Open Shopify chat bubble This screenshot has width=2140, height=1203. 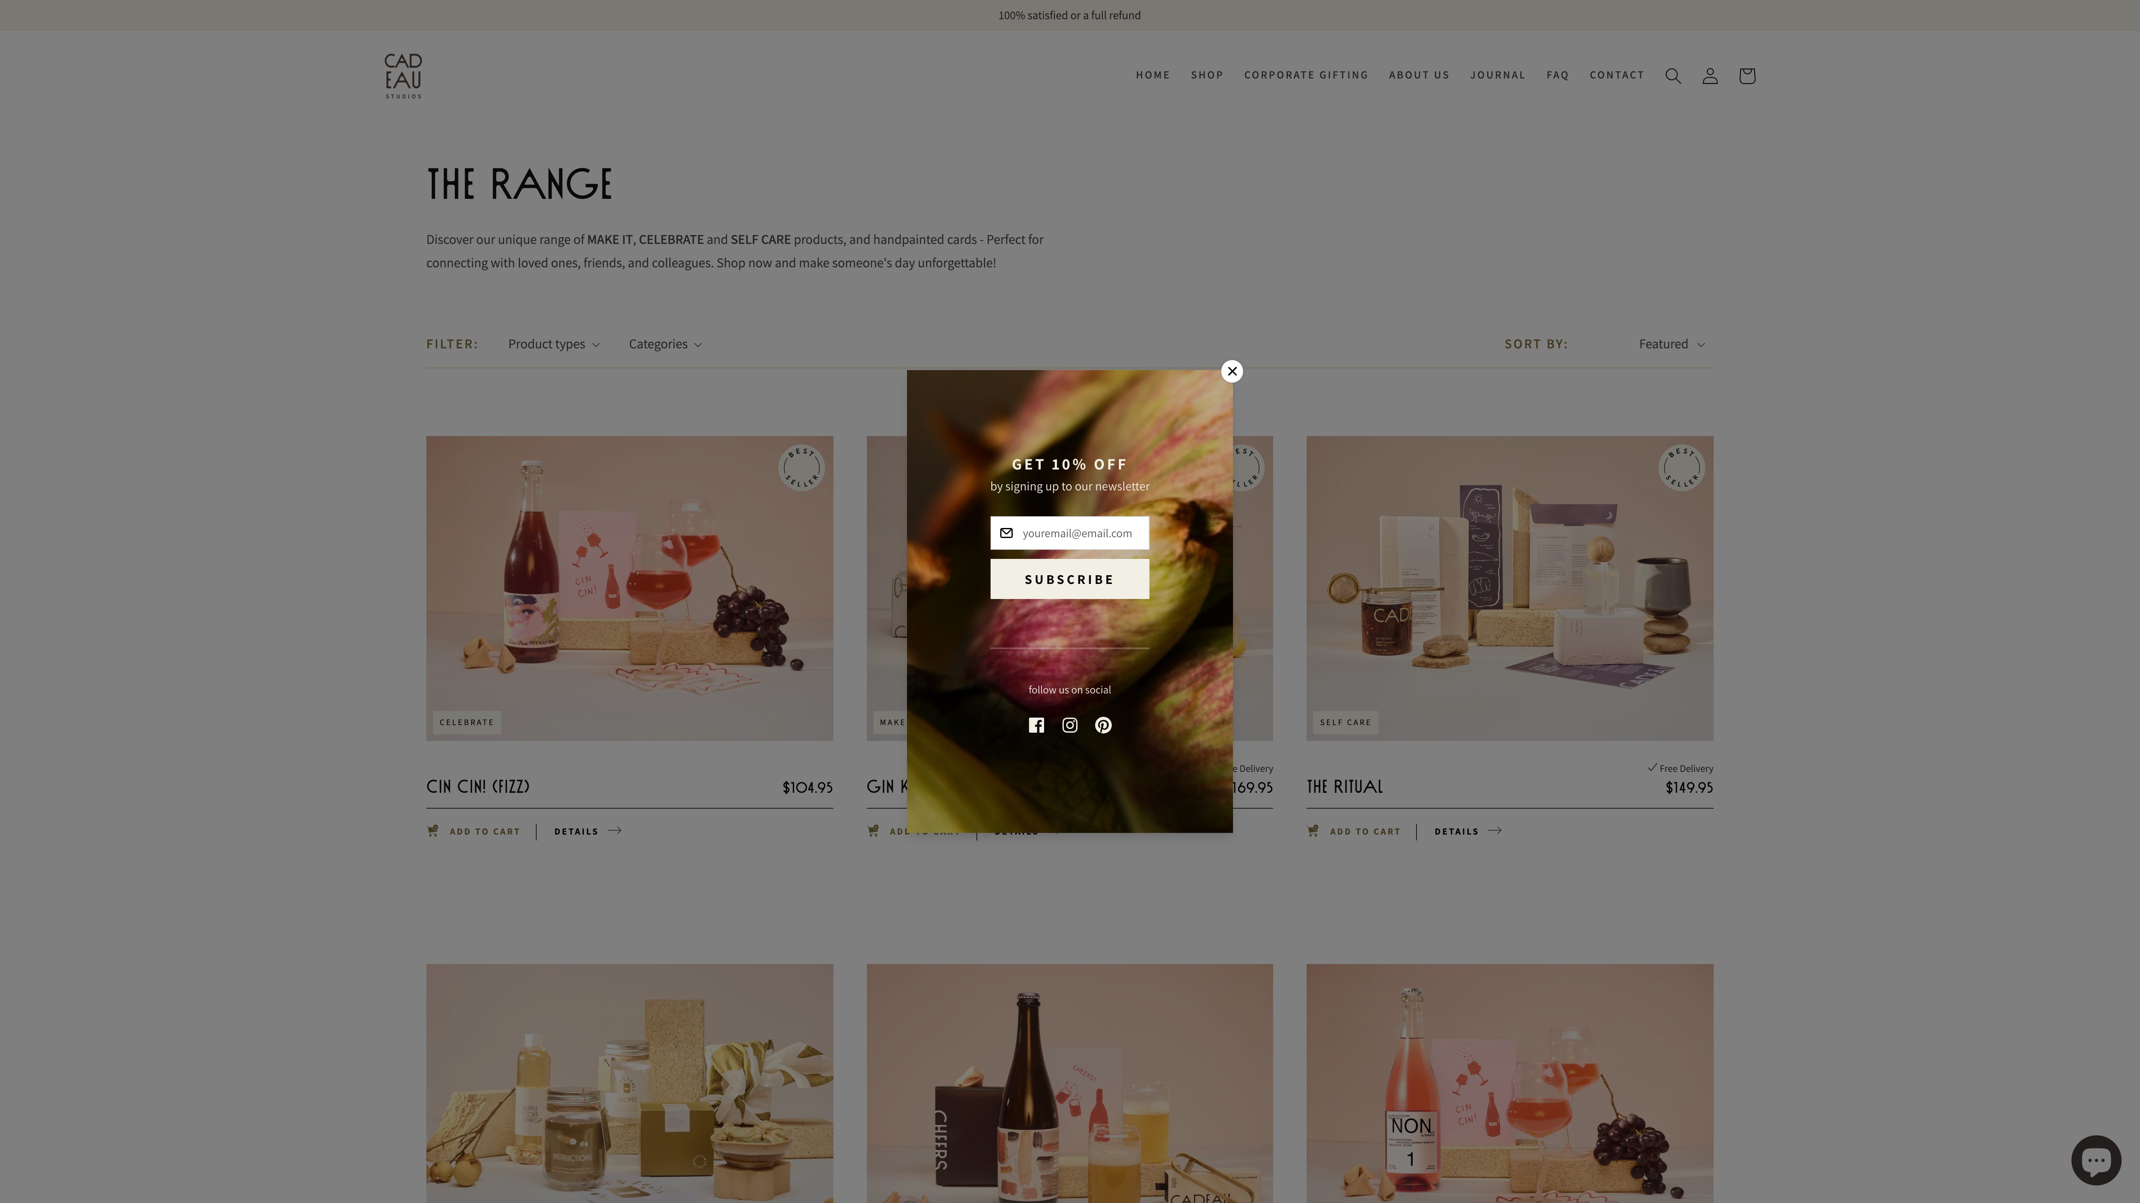pyautogui.click(x=2095, y=1159)
